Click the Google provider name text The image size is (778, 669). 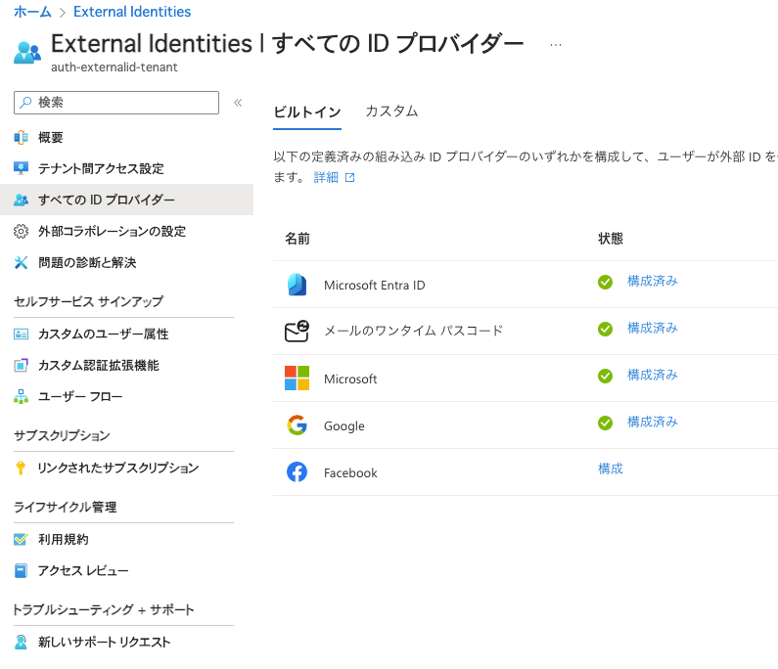tap(343, 426)
